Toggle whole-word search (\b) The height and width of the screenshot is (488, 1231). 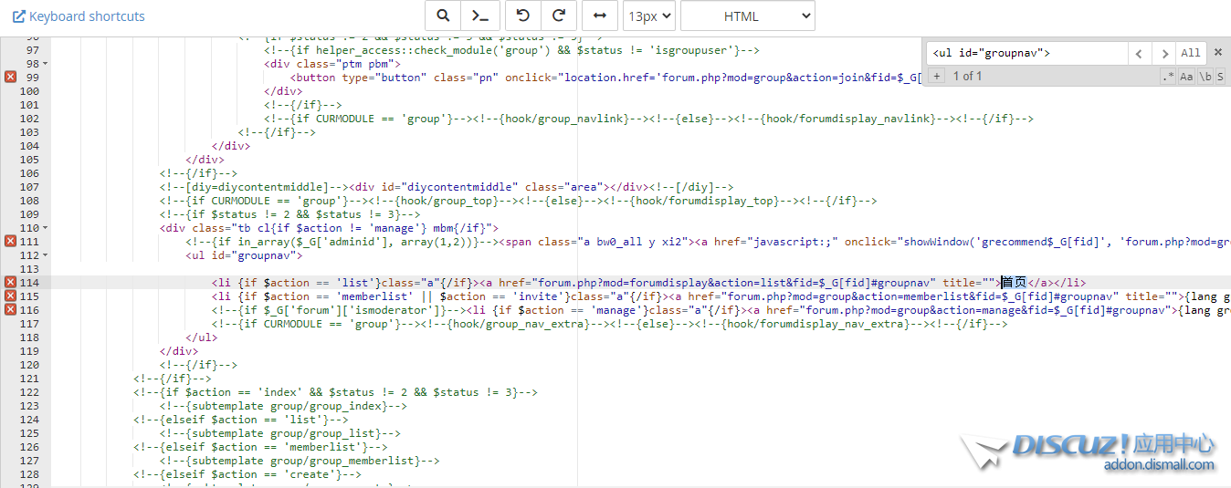1205,77
